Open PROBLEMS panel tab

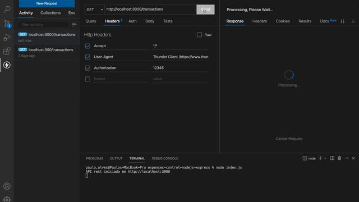coord(94,158)
